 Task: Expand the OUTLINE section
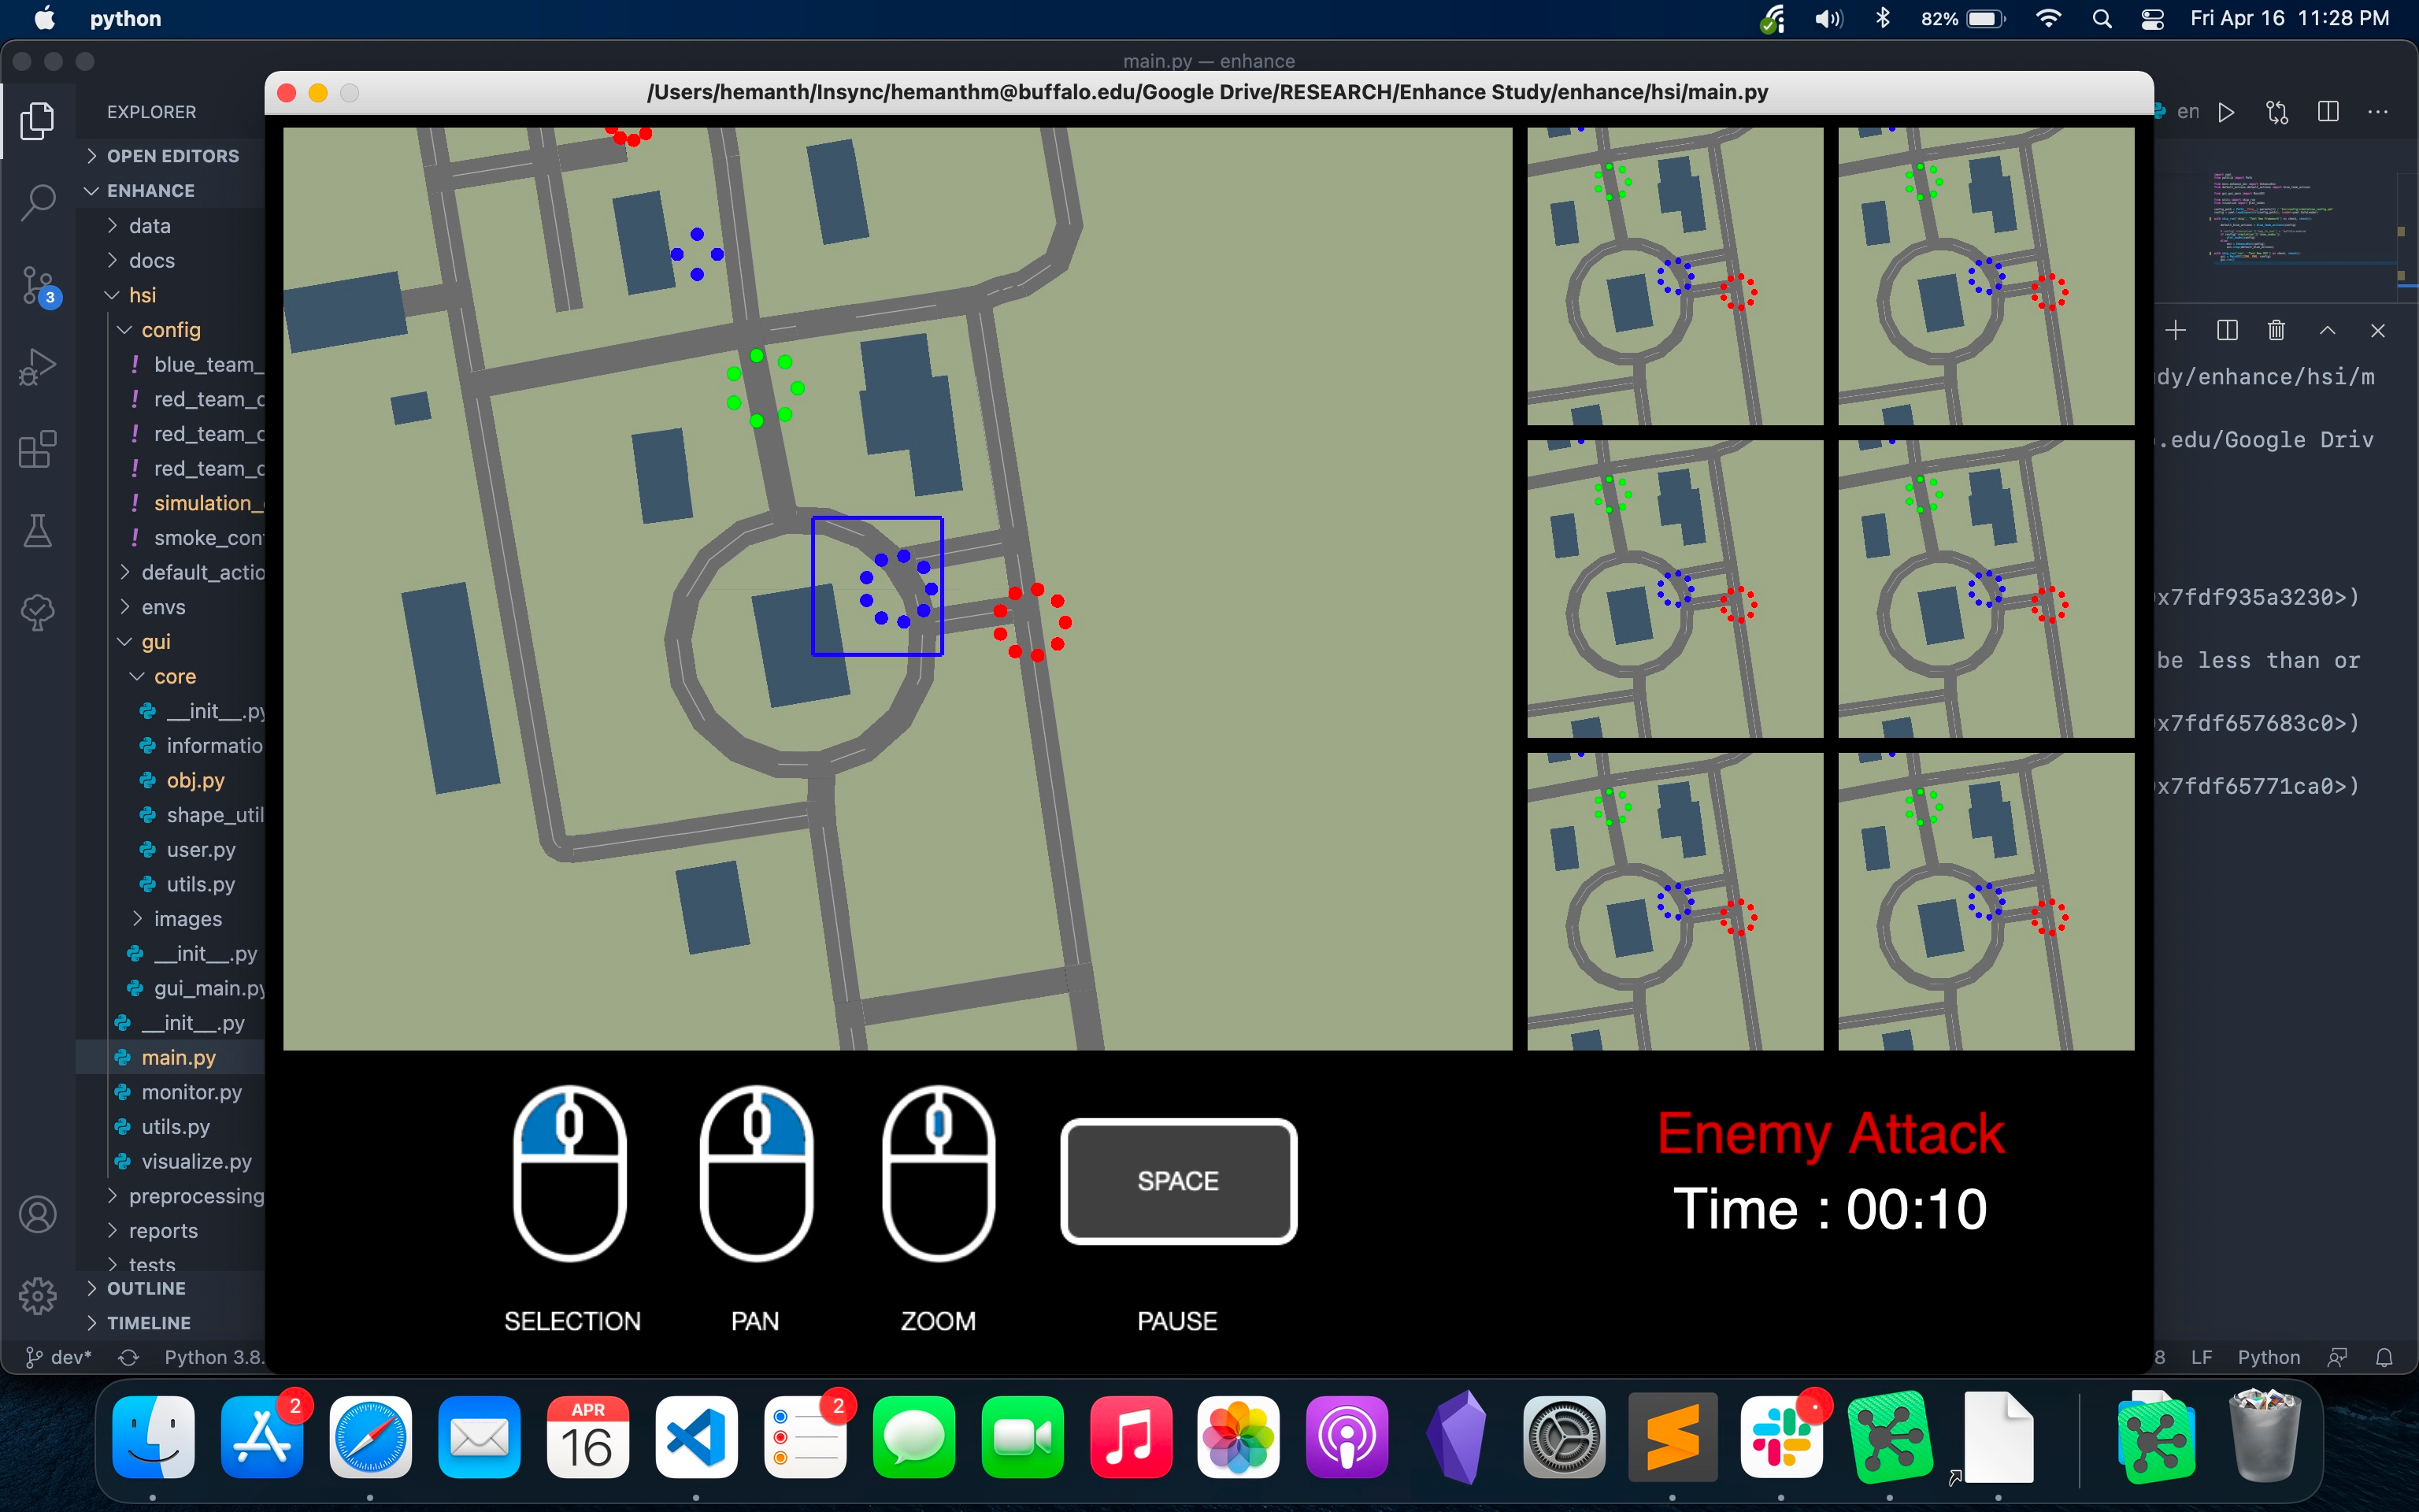[x=146, y=1288]
